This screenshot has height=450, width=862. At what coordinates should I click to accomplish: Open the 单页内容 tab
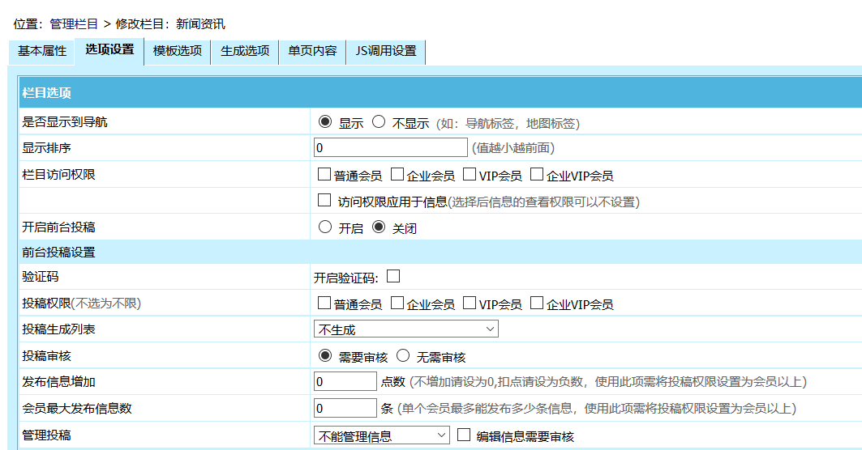[312, 52]
